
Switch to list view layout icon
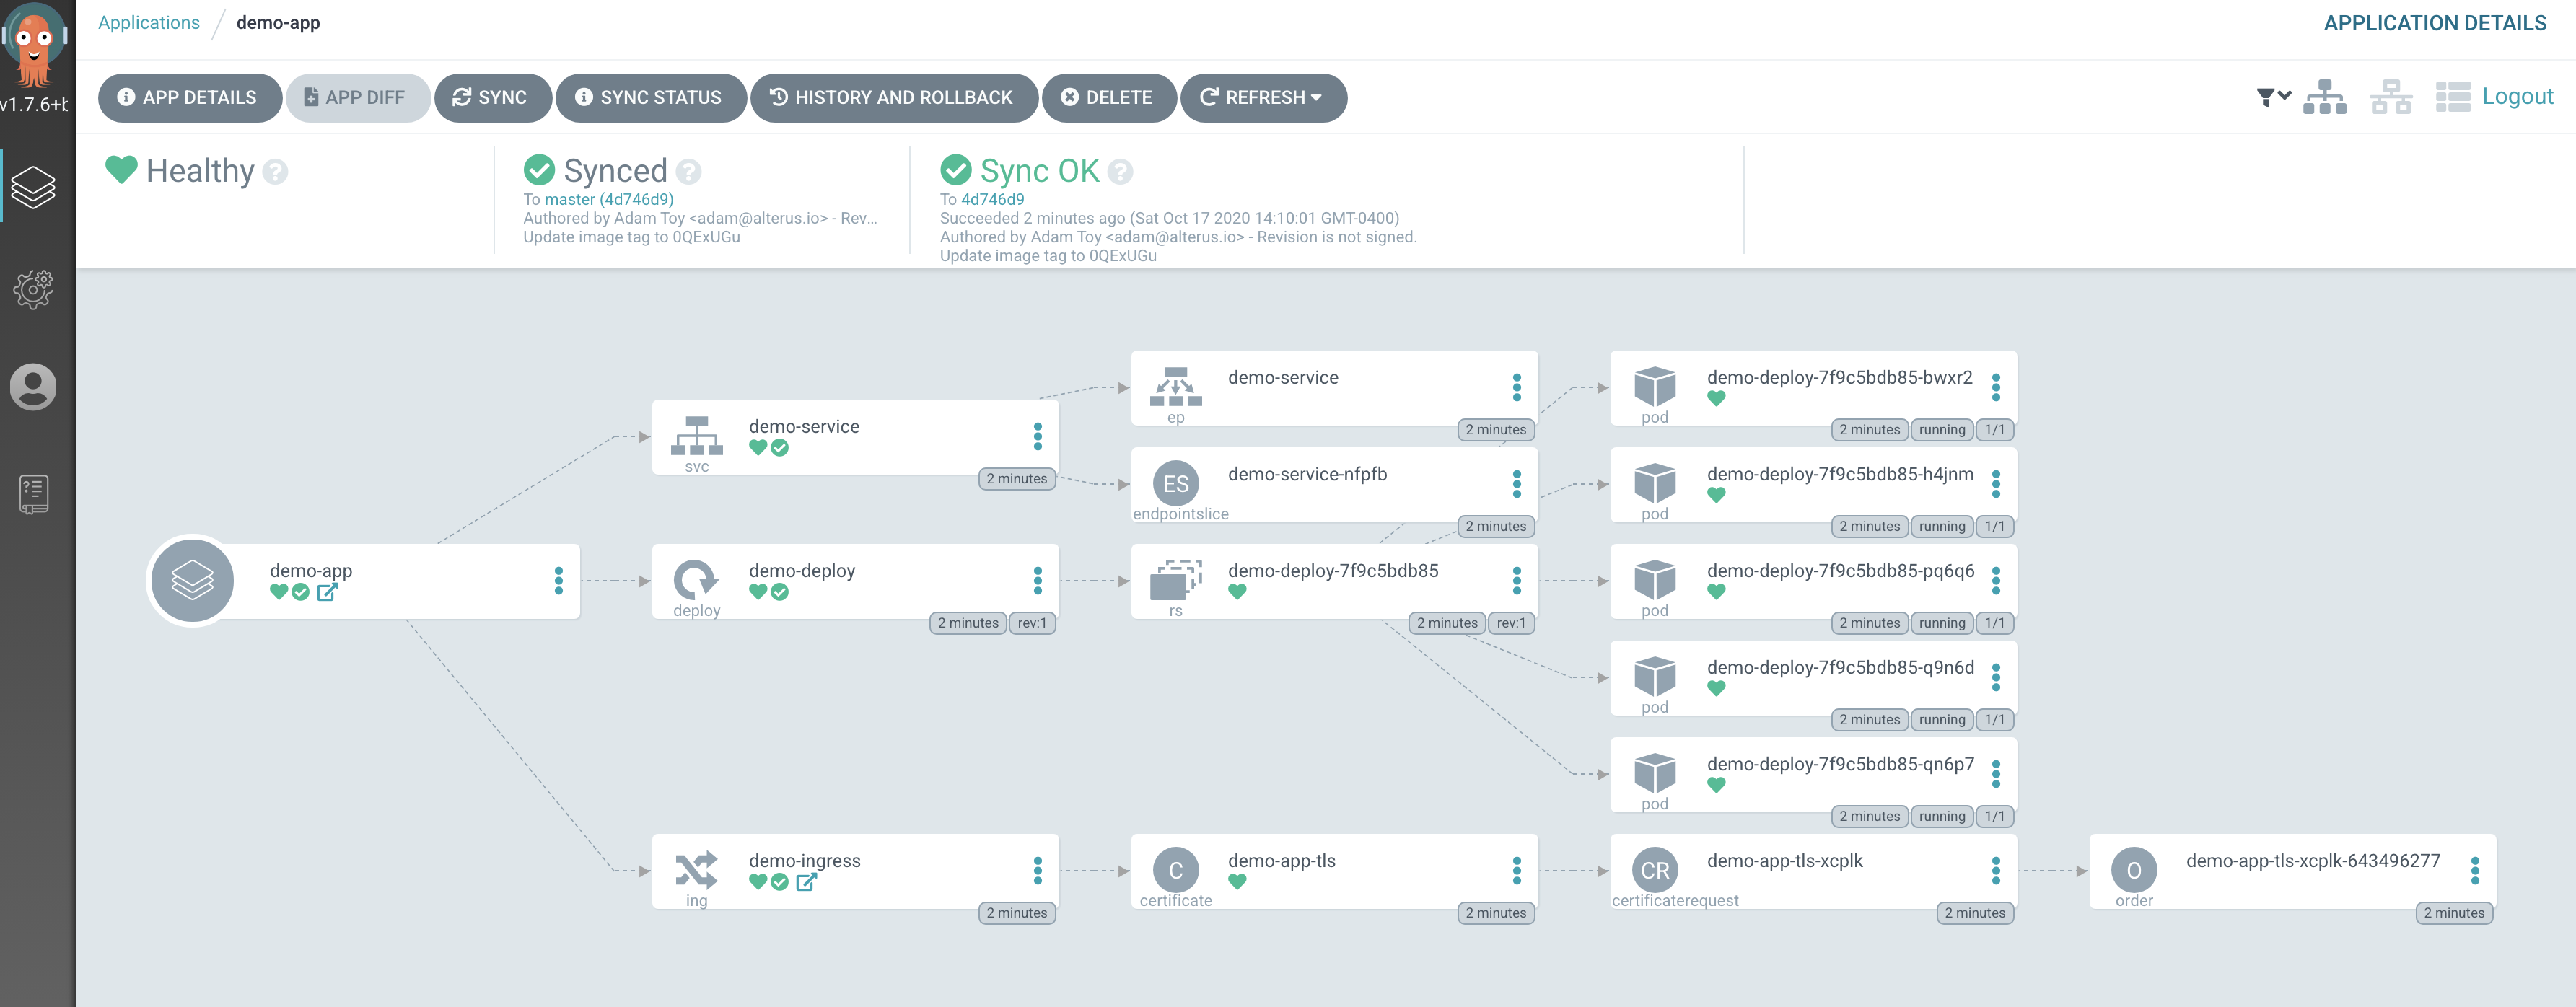click(2452, 97)
